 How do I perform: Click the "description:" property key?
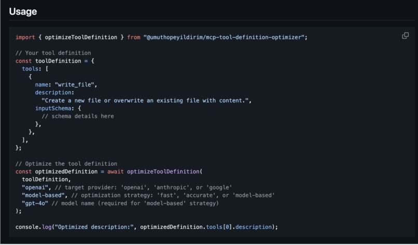(x=54, y=92)
